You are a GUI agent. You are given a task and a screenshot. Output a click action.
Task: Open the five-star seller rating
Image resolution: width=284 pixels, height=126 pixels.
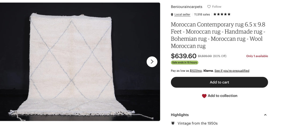pyautogui.click(x=222, y=14)
